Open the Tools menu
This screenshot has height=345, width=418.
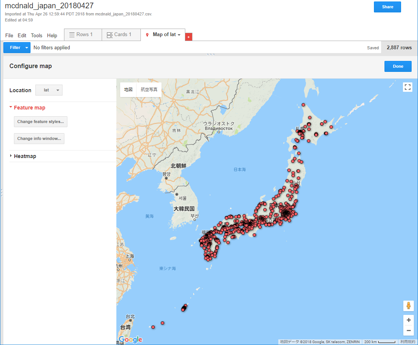(37, 35)
